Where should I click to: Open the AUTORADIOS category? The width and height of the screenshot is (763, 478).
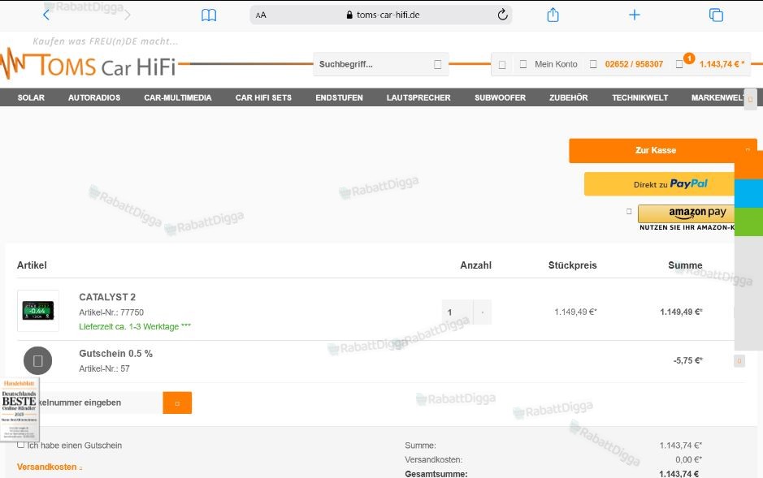pyautogui.click(x=94, y=97)
